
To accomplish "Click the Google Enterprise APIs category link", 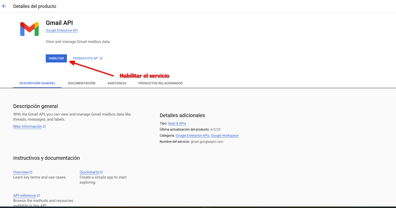I will coord(193,136).
